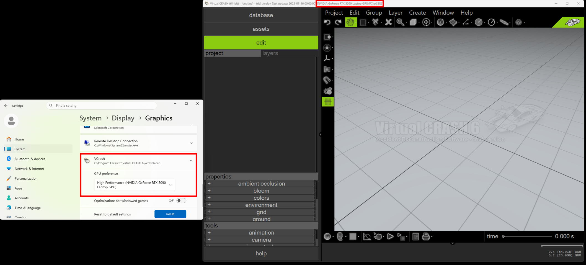Viewport: 586px width, 265px height.
Task: Click the redo arrow in Virtual CRASH toolbar
Action: pyautogui.click(x=338, y=22)
